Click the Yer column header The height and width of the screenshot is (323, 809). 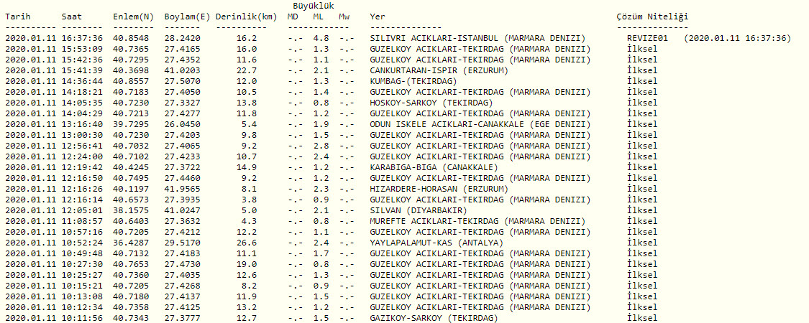click(377, 16)
